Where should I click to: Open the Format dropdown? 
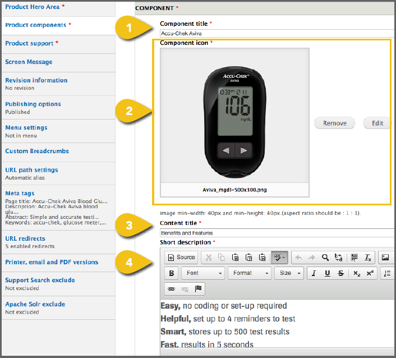(x=250, y=273)
